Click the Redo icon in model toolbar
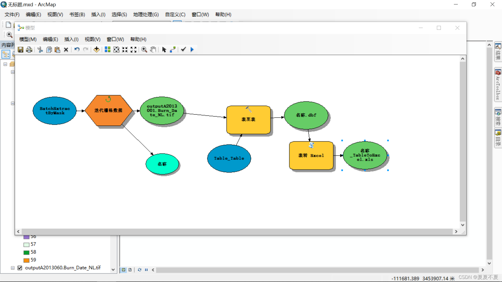This screenshot has width=502, height=282. [x=85, y=49]
